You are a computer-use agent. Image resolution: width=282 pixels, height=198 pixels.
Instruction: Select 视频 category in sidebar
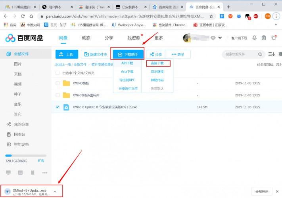point(17,84)
